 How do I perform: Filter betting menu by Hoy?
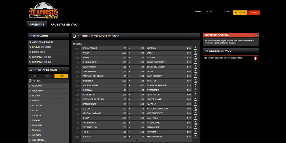coord(34,76)
